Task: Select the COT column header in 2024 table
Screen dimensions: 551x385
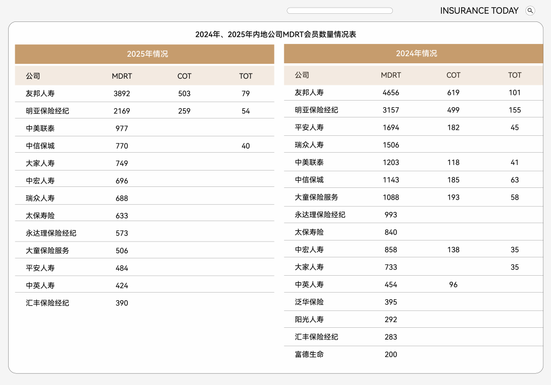Action: [x=454, y=75]
